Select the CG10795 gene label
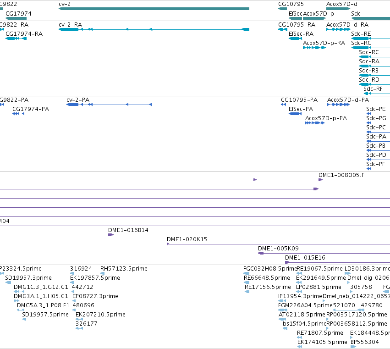The image size is (390, 349). [x=291, y=4]
